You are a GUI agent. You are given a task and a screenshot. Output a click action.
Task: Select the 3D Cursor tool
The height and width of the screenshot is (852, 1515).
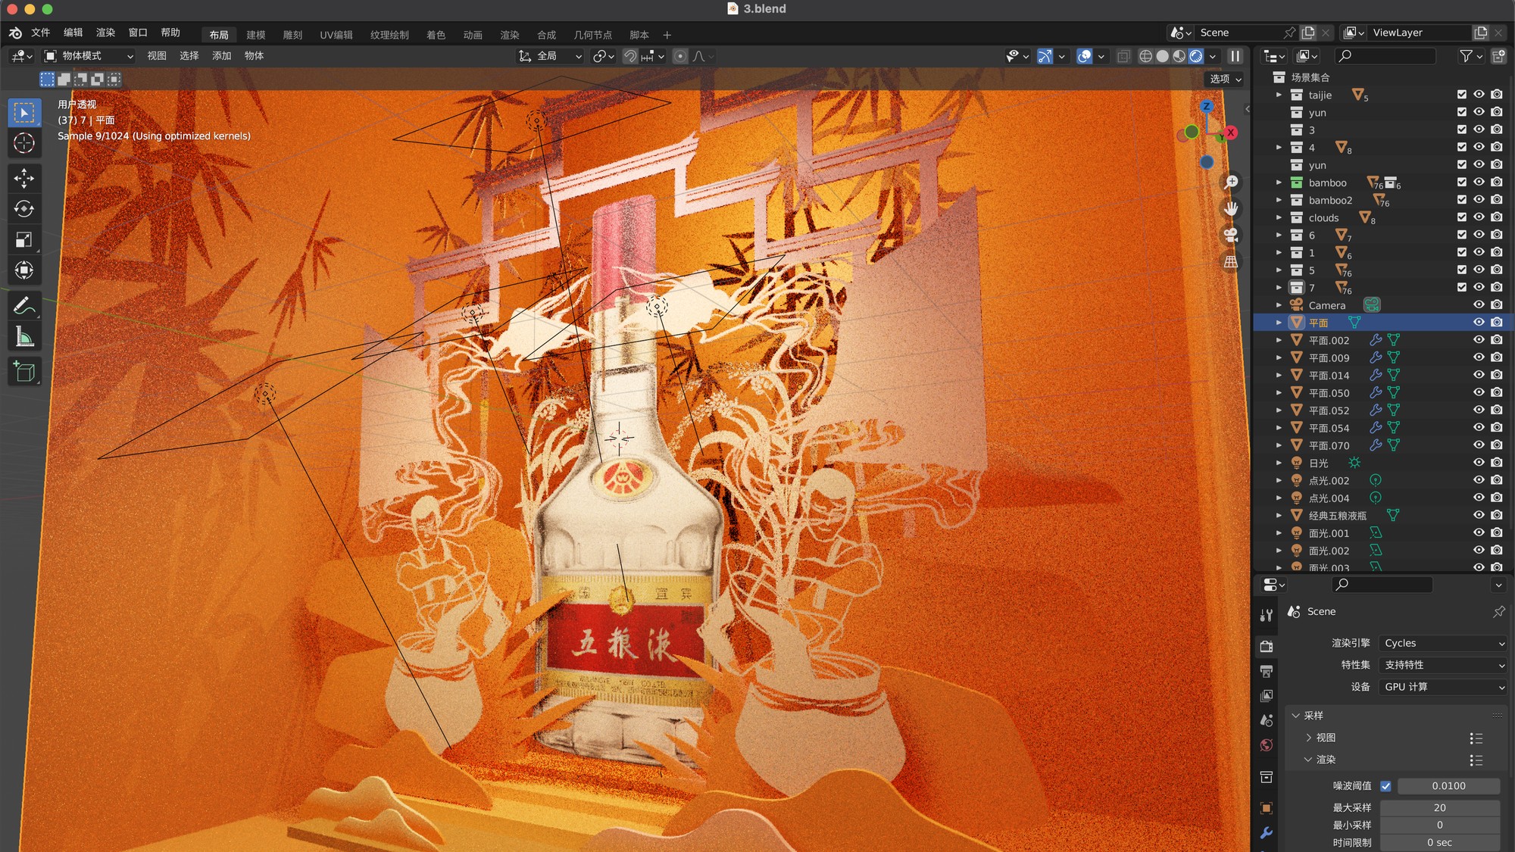[x=24, y=143]
